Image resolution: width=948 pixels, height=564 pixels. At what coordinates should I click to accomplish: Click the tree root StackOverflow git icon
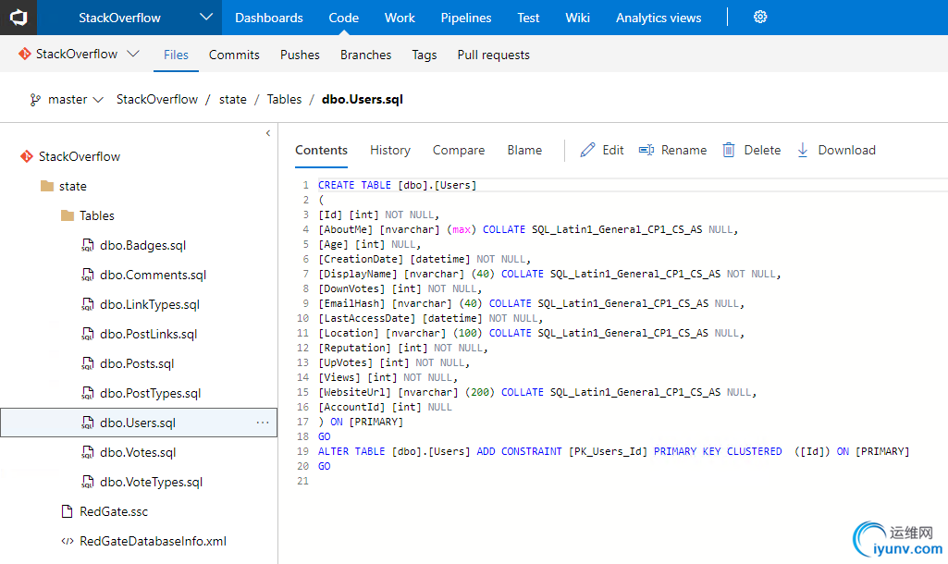pos(27,156)
